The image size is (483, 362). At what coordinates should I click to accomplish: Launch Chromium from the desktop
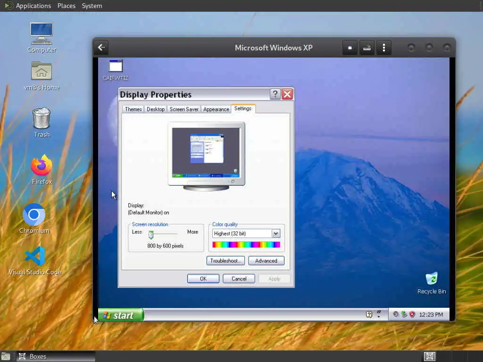click(x=34, y=219)
